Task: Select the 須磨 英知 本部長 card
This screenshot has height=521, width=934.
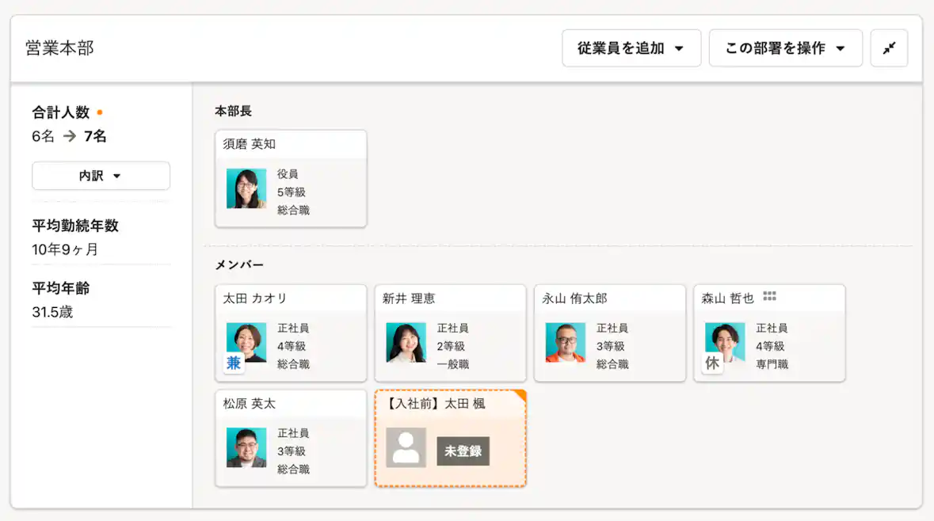Action: (x=291, y=177)
